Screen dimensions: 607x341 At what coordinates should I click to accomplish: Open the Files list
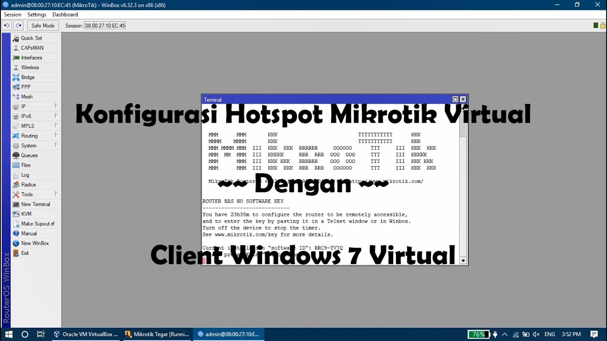(36, 165)
